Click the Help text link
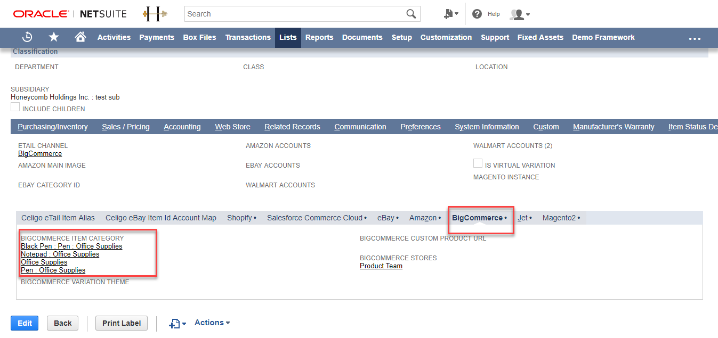The width and height of the screenshot is (718, 338). point(494,14)
